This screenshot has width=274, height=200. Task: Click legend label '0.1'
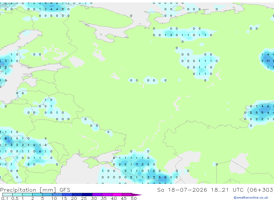pos(5,198)
